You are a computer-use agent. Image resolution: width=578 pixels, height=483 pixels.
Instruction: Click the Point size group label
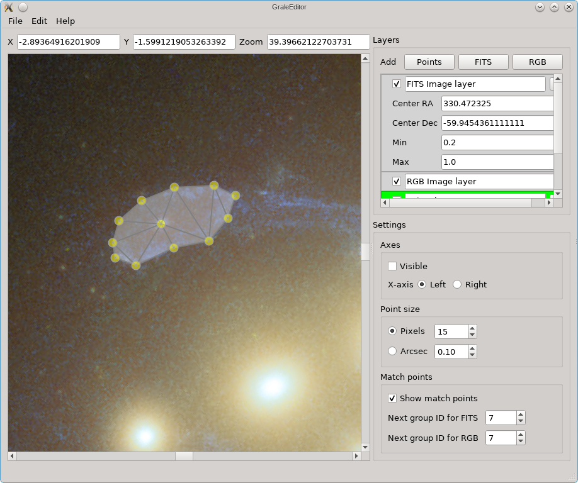click(x=400, y=309)
